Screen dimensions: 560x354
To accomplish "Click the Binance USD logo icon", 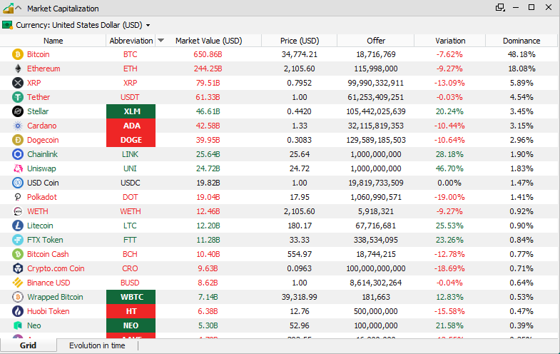I will 18,283.
